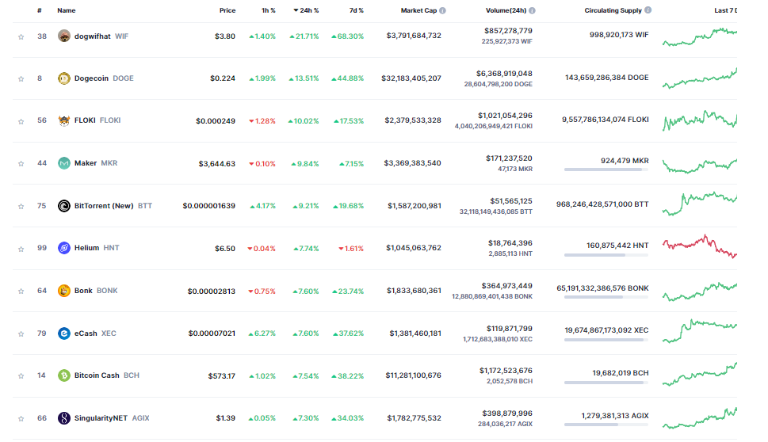Add dogwifhat to watchlist with star
Screen dimensions: 768x442
[x=21, y=36]
